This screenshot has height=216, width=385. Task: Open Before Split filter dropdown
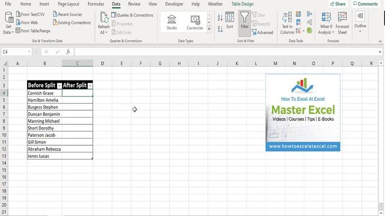click(60, 86)
